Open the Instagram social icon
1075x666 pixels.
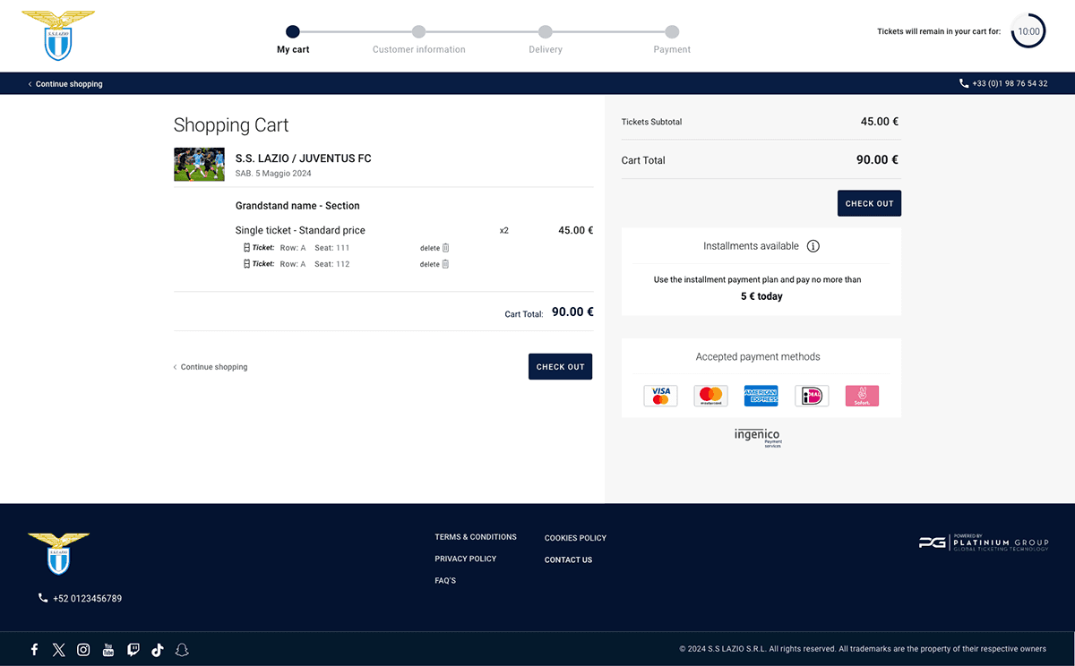[x=83, y=650]
